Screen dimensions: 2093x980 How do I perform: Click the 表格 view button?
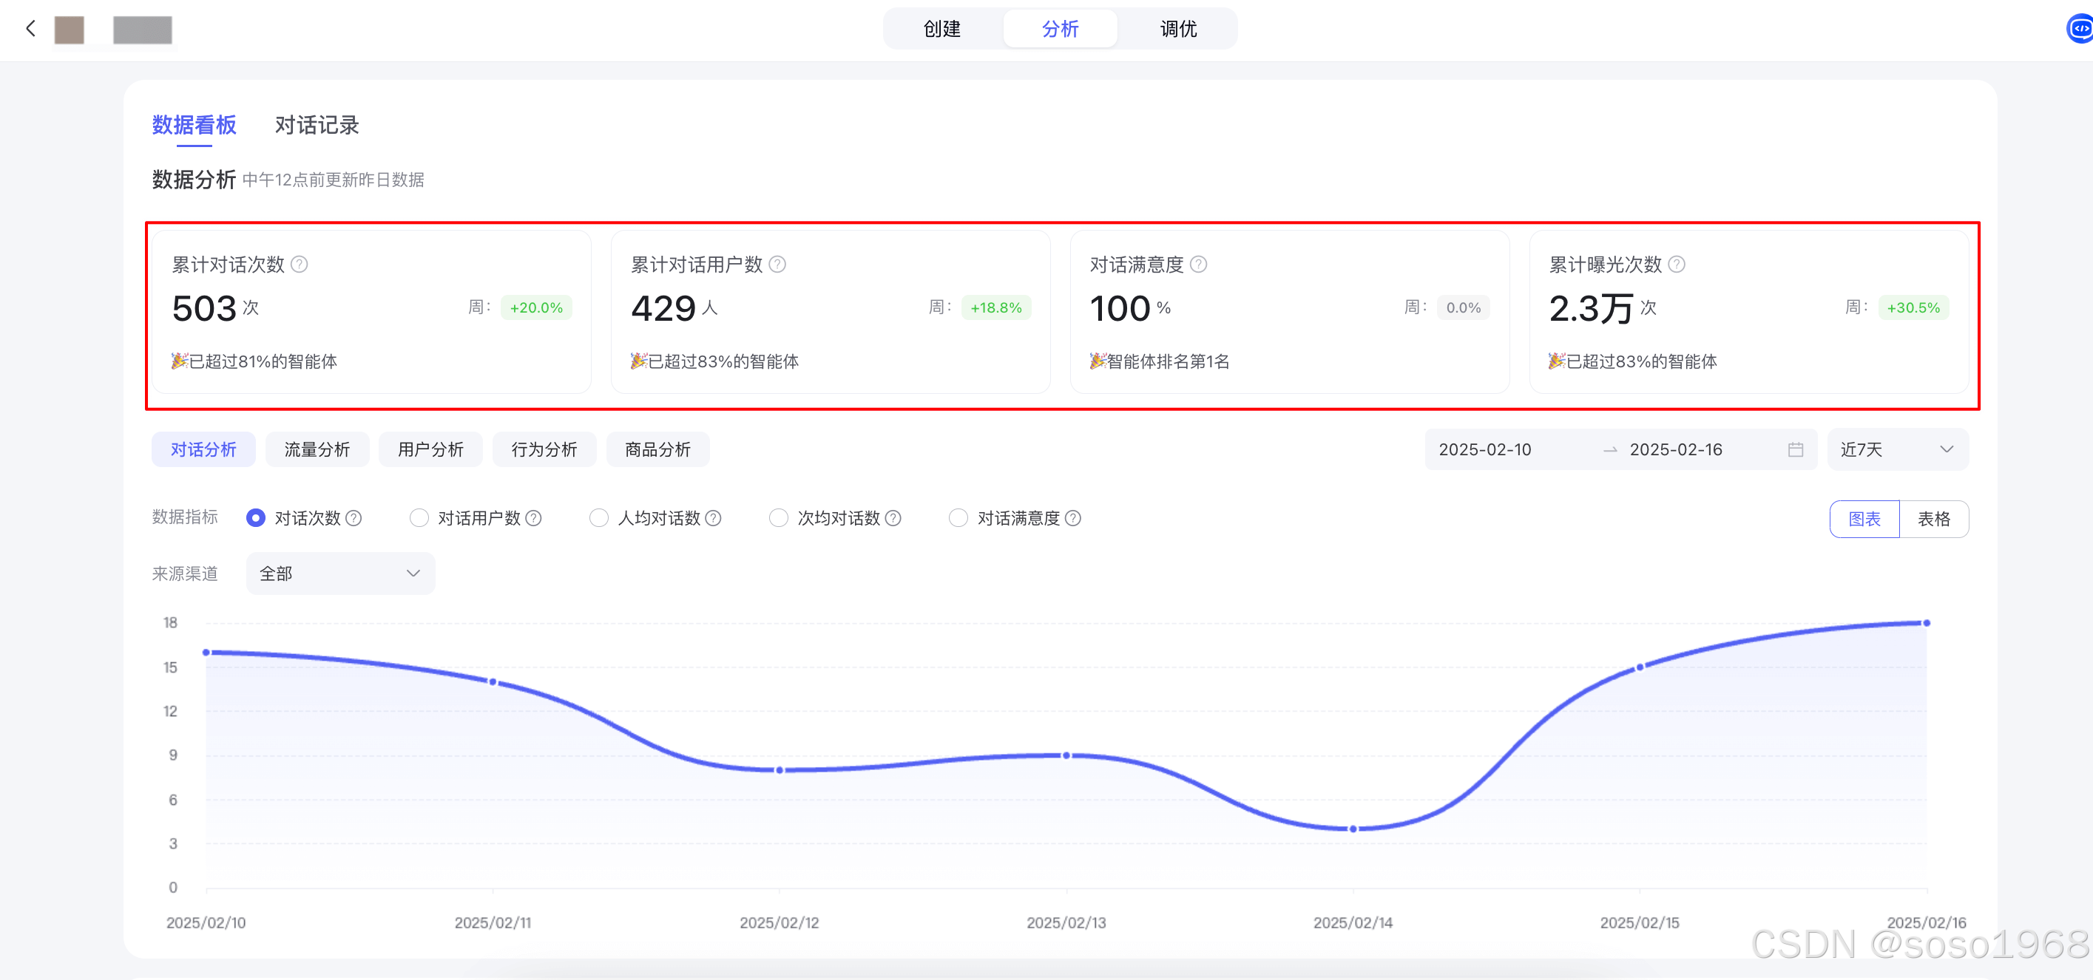(x=1933, y=519)
